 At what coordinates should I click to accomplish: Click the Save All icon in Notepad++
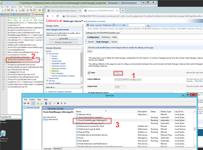coord(12,10)
